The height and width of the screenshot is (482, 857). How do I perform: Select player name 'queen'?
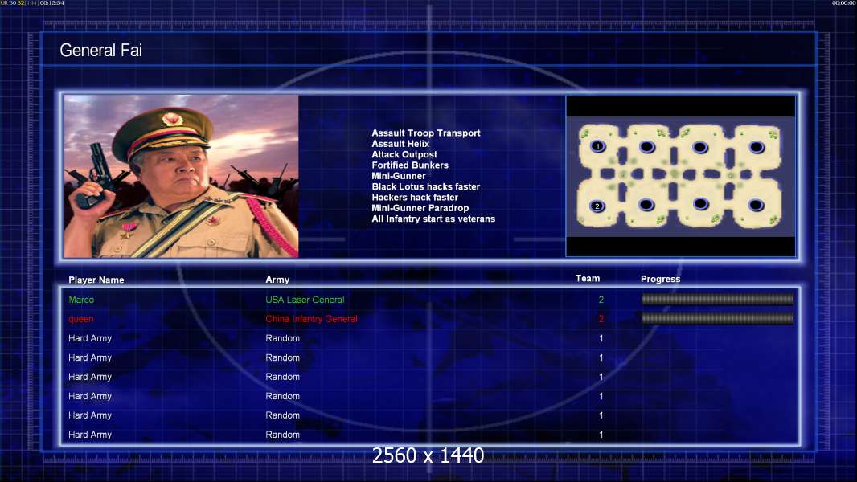click(x=81, y=320)
